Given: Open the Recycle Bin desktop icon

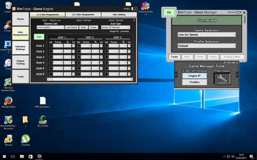Looking at the screenshot, I should click(x=8, y=6).
